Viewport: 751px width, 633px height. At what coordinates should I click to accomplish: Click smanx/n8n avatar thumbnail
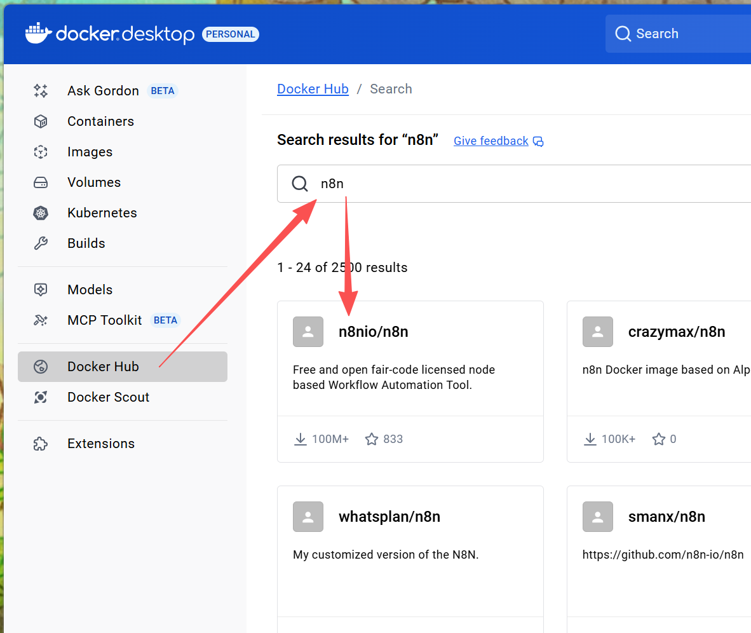click(x=598, y=517)
